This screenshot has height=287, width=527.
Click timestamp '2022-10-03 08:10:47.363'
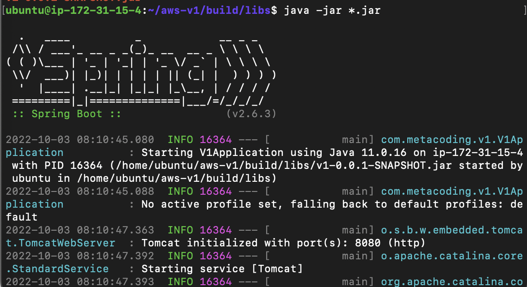80,230
